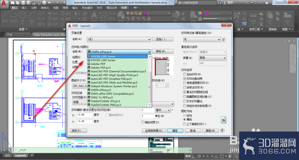299x160 pixels.
Task: Enable the 按样式打印 checkbox
Action: pos(184,87)
